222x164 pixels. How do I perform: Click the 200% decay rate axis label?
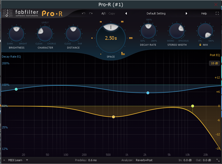click(5, 63)
